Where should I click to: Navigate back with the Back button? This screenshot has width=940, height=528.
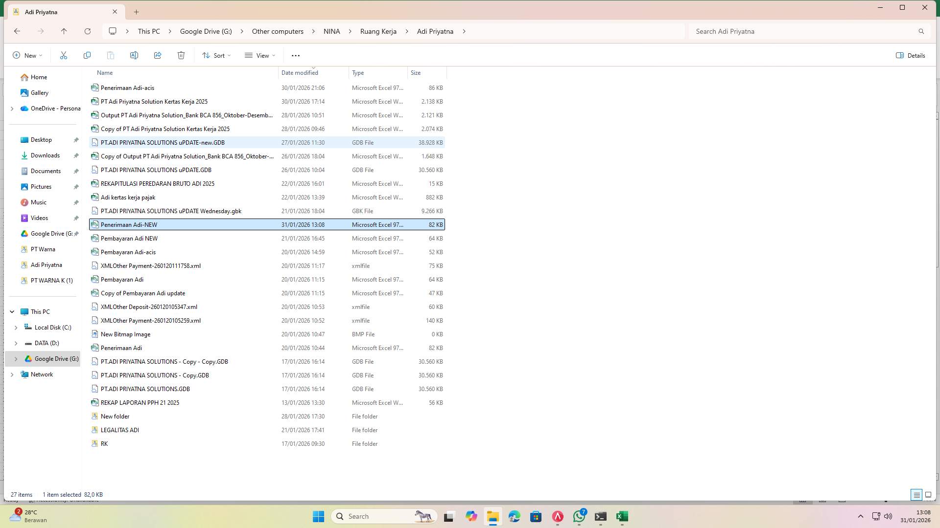[x=18, y=31]
